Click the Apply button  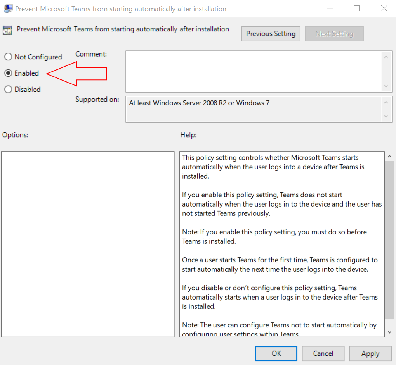pyautogui.click(x=370, y=353)
